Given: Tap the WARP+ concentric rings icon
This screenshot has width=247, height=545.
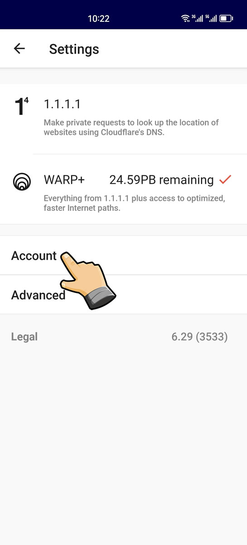Looking at the screenshot, I should tap(21, 181).
